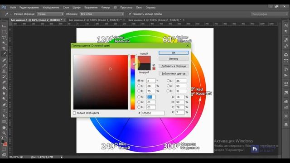290x163 pixels.
Task: Click the out-of-gamut warning cube icon
Action: 154,65
